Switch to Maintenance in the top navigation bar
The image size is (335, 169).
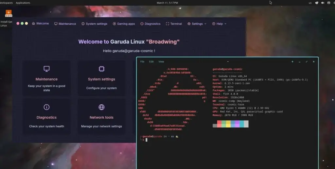pyautogui.click(x=65, y=24)
